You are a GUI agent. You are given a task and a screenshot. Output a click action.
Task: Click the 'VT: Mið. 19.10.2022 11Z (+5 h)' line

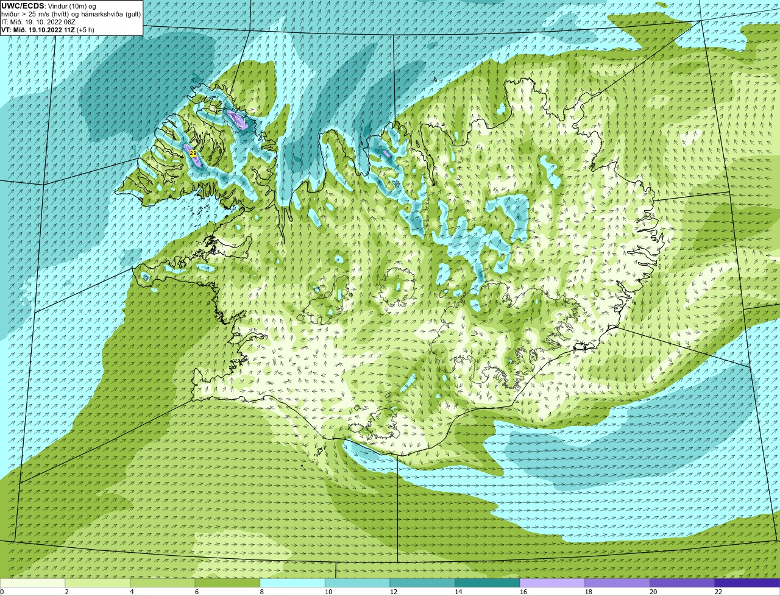(48, 29)
